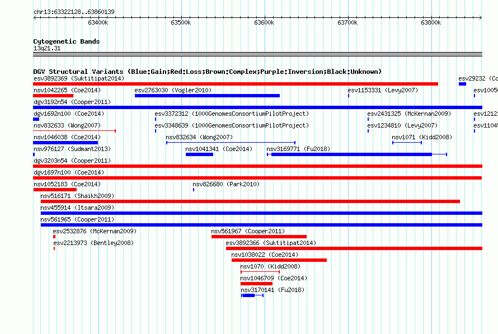Click the esv1153331 (Levy2007) variant label
Image resolution: width=498 pixels, height=334 pixels.
(x=383, y=90)
